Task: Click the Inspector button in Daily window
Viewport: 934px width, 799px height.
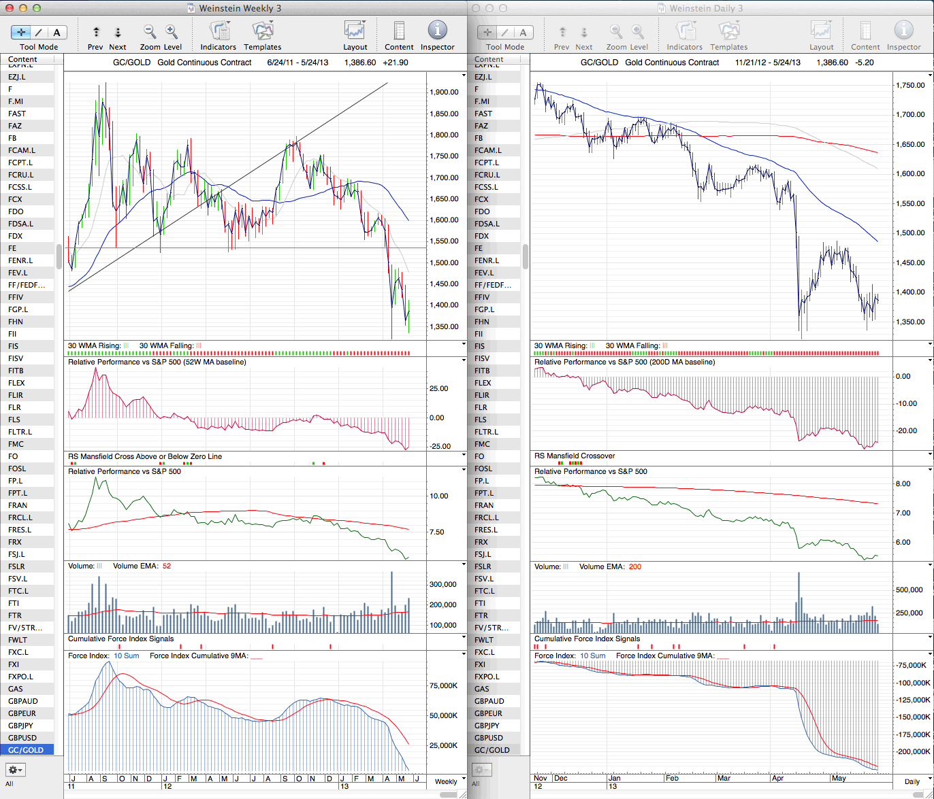Action: point(903,31)
